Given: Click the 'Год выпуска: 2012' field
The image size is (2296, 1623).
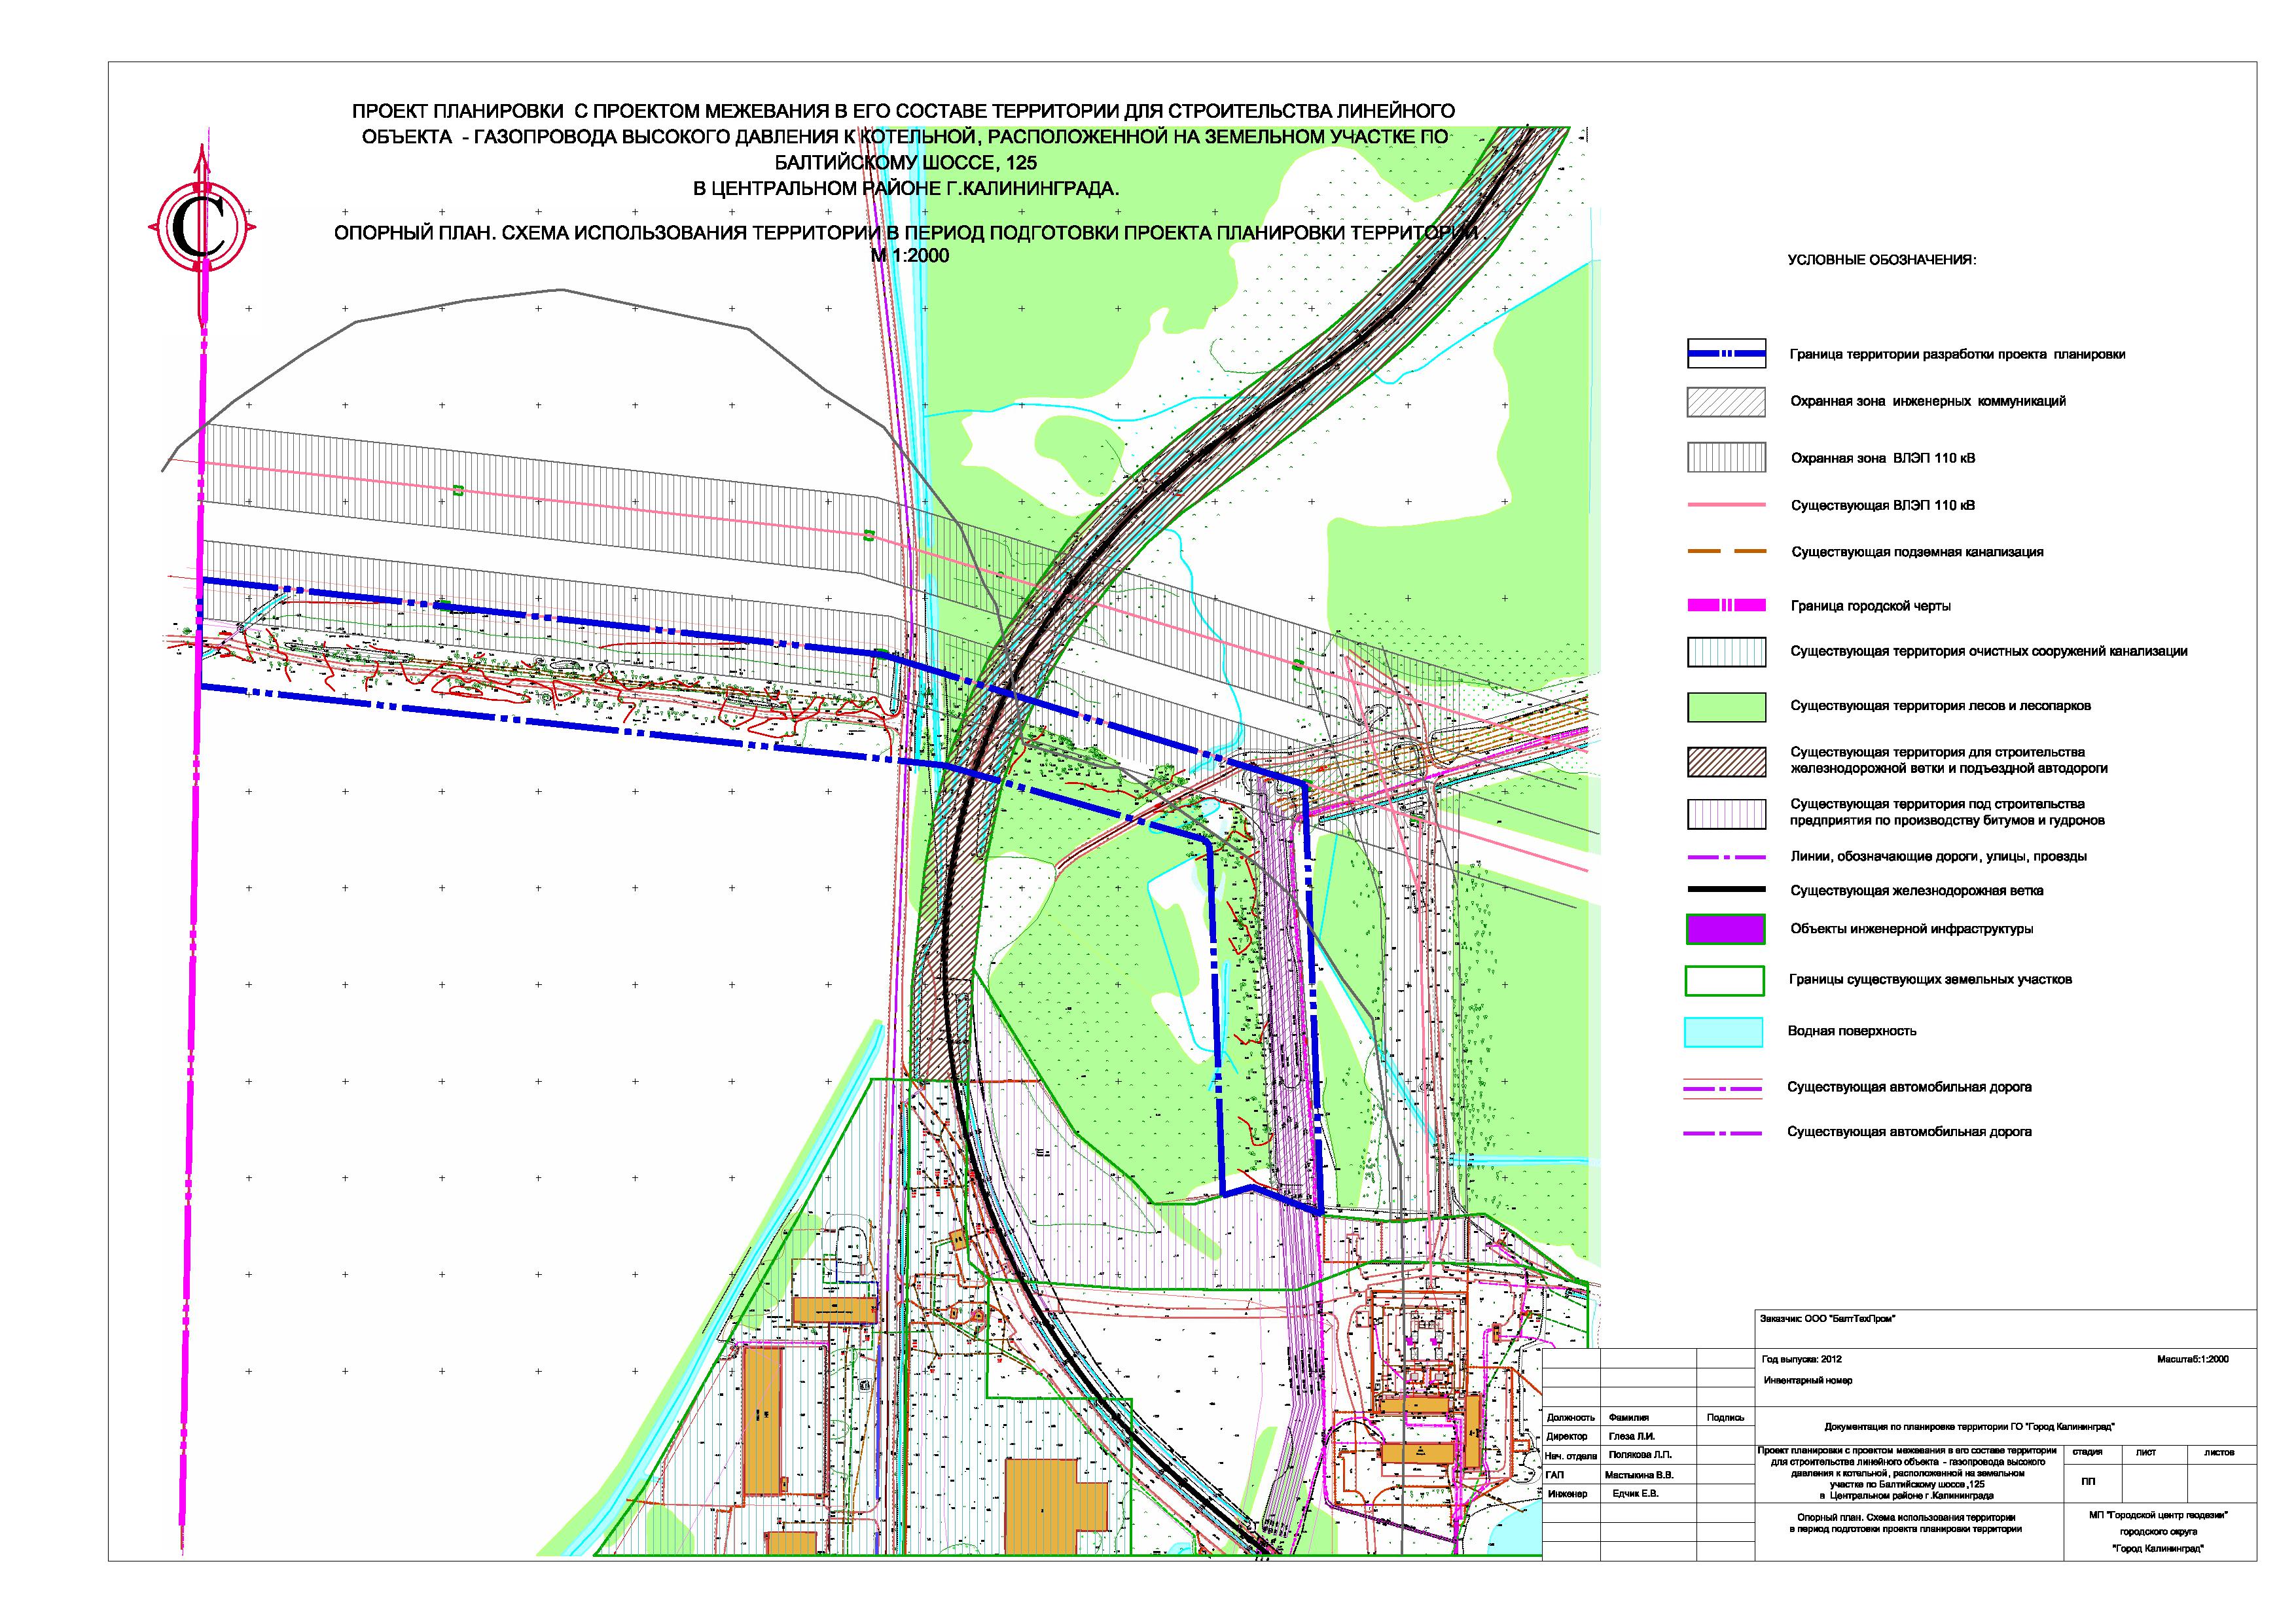Looking at the screenshot, I should pyautogui.click(x=1801, y=1360).
